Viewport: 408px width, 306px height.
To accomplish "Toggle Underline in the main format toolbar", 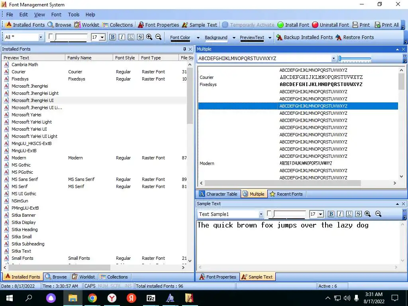I will point(131,37).
